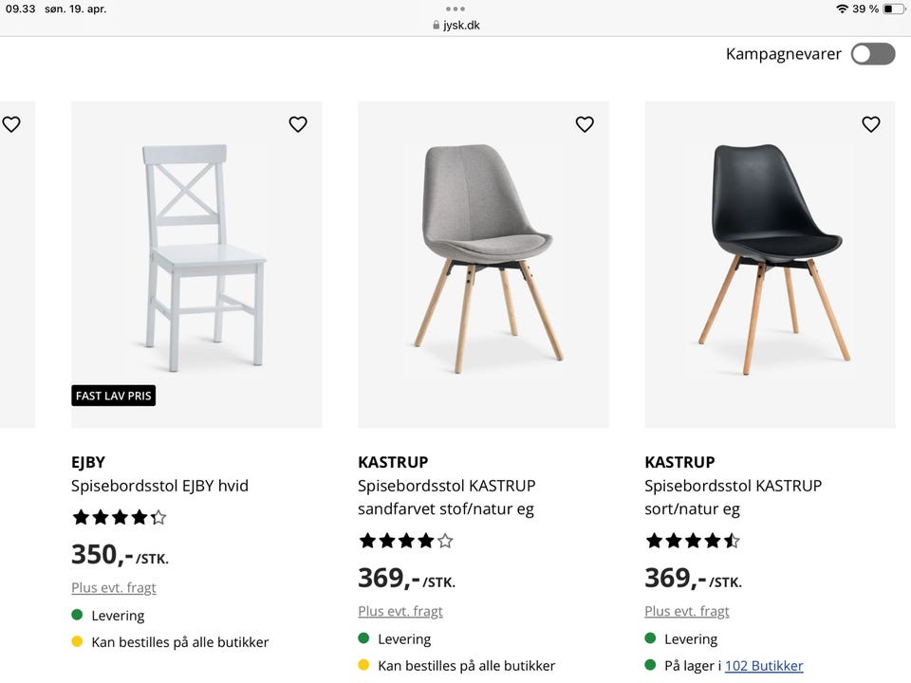Click the padlock icon next to jysk.dk

(435, 25)
